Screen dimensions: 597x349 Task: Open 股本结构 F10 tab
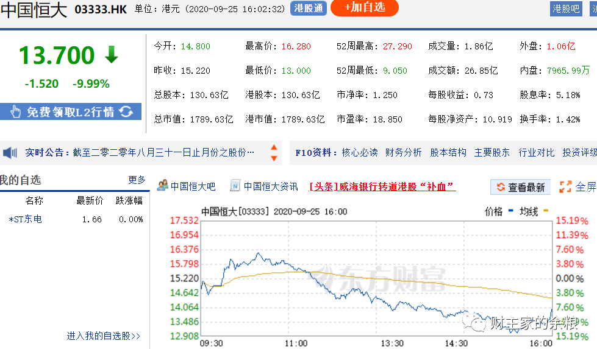pos(448,152)
